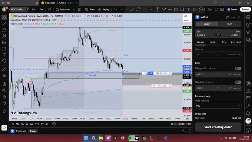Open the Units dropdown in order panel
The image size is (252, 142).
pyautogui.click(x=199, y=49)
